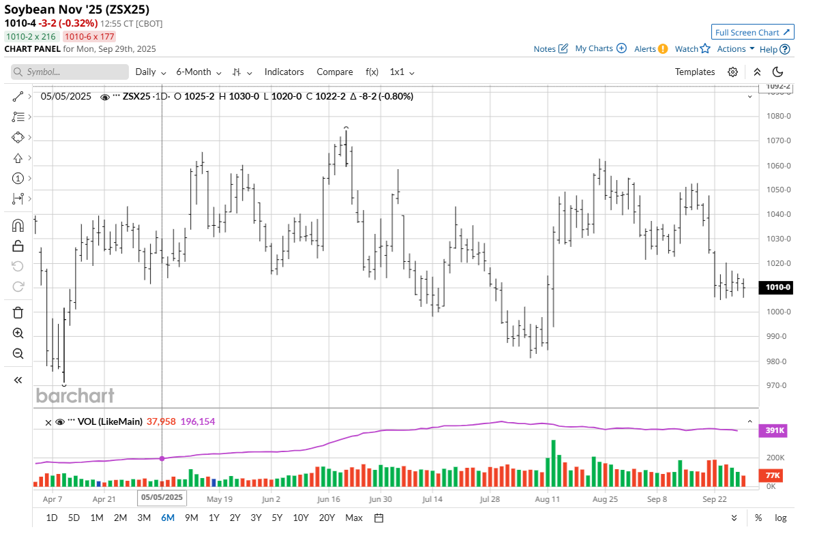This screenshot has height=536, width=830.
Task: Expand the shapes tool submenu arrow
Action: coord(29,137)
